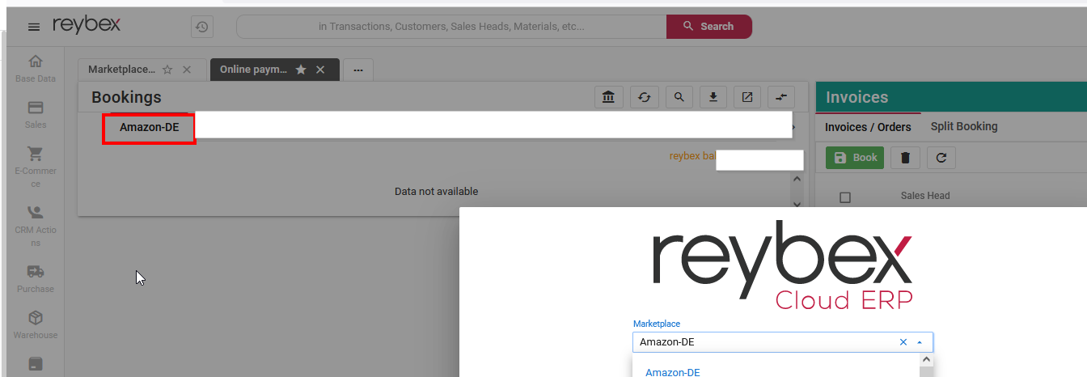Open Sales section in sidebar
This screenshot has height=377, width=1087.
pyautogui.click(x=36, y=115)
